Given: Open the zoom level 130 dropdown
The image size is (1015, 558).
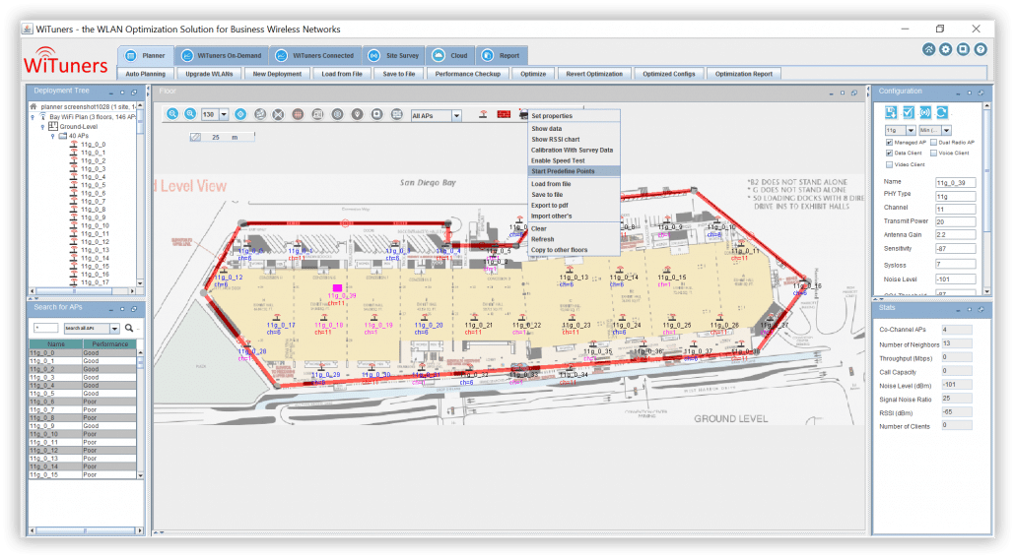Looking at the screenshot, I should pos(224,114).
